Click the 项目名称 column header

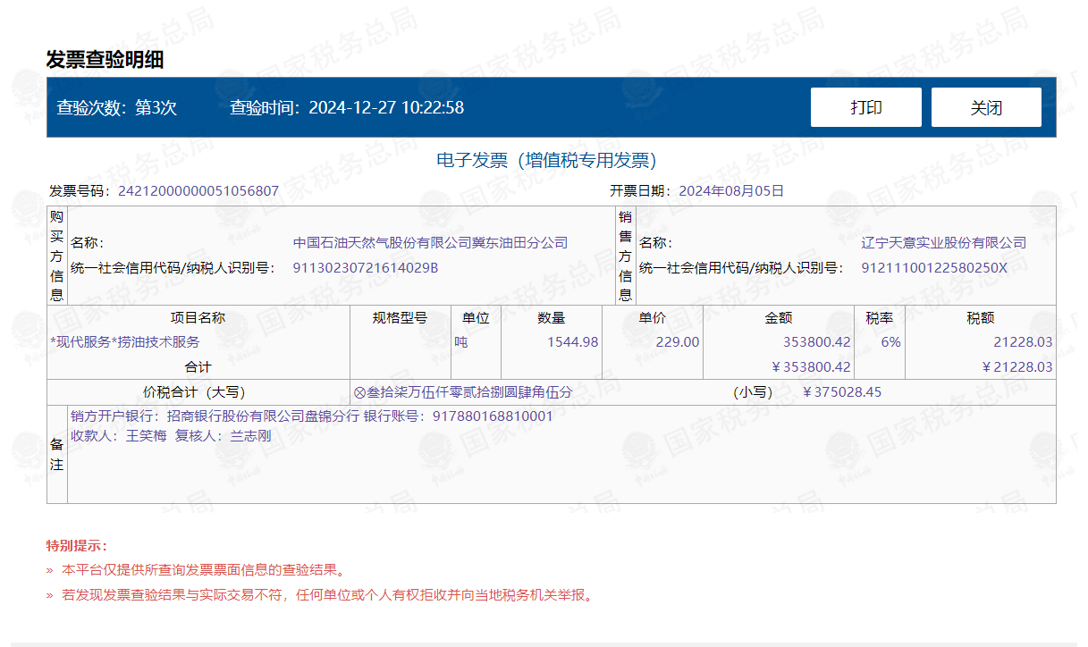[x=198, y=317]
